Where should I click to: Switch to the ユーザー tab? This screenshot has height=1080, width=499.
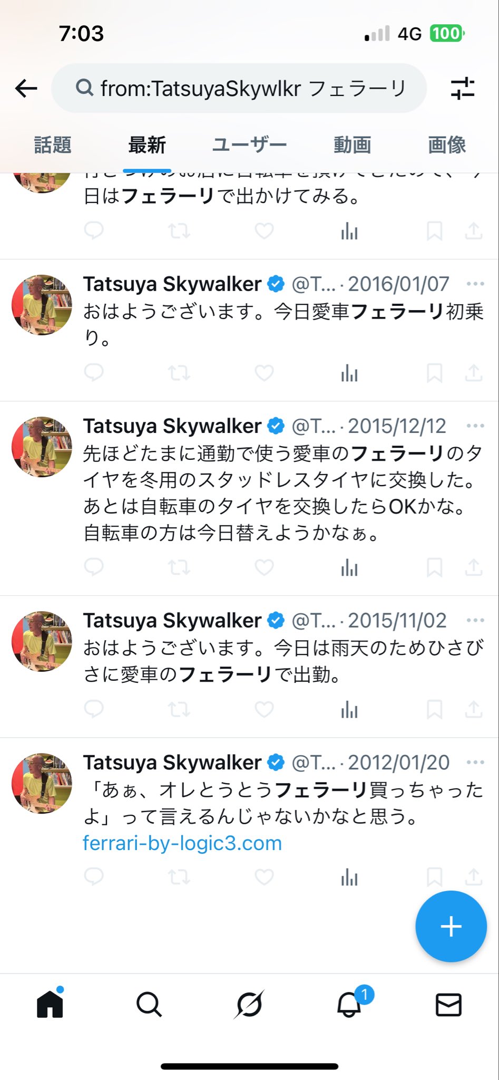point(249,145)
